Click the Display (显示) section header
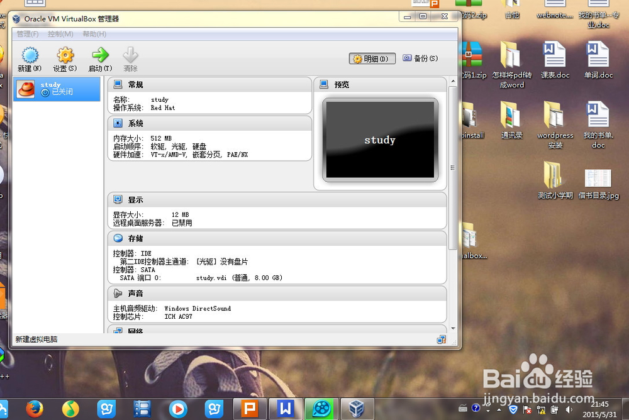629x420 pixels. tap(277, 200)
